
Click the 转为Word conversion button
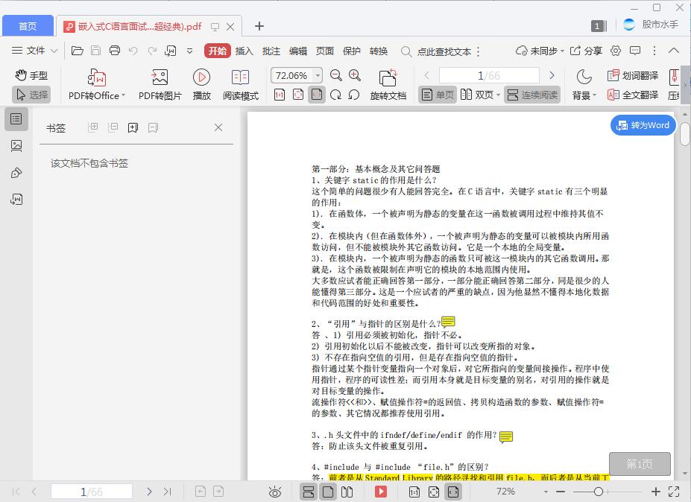[x=642, y=126]
